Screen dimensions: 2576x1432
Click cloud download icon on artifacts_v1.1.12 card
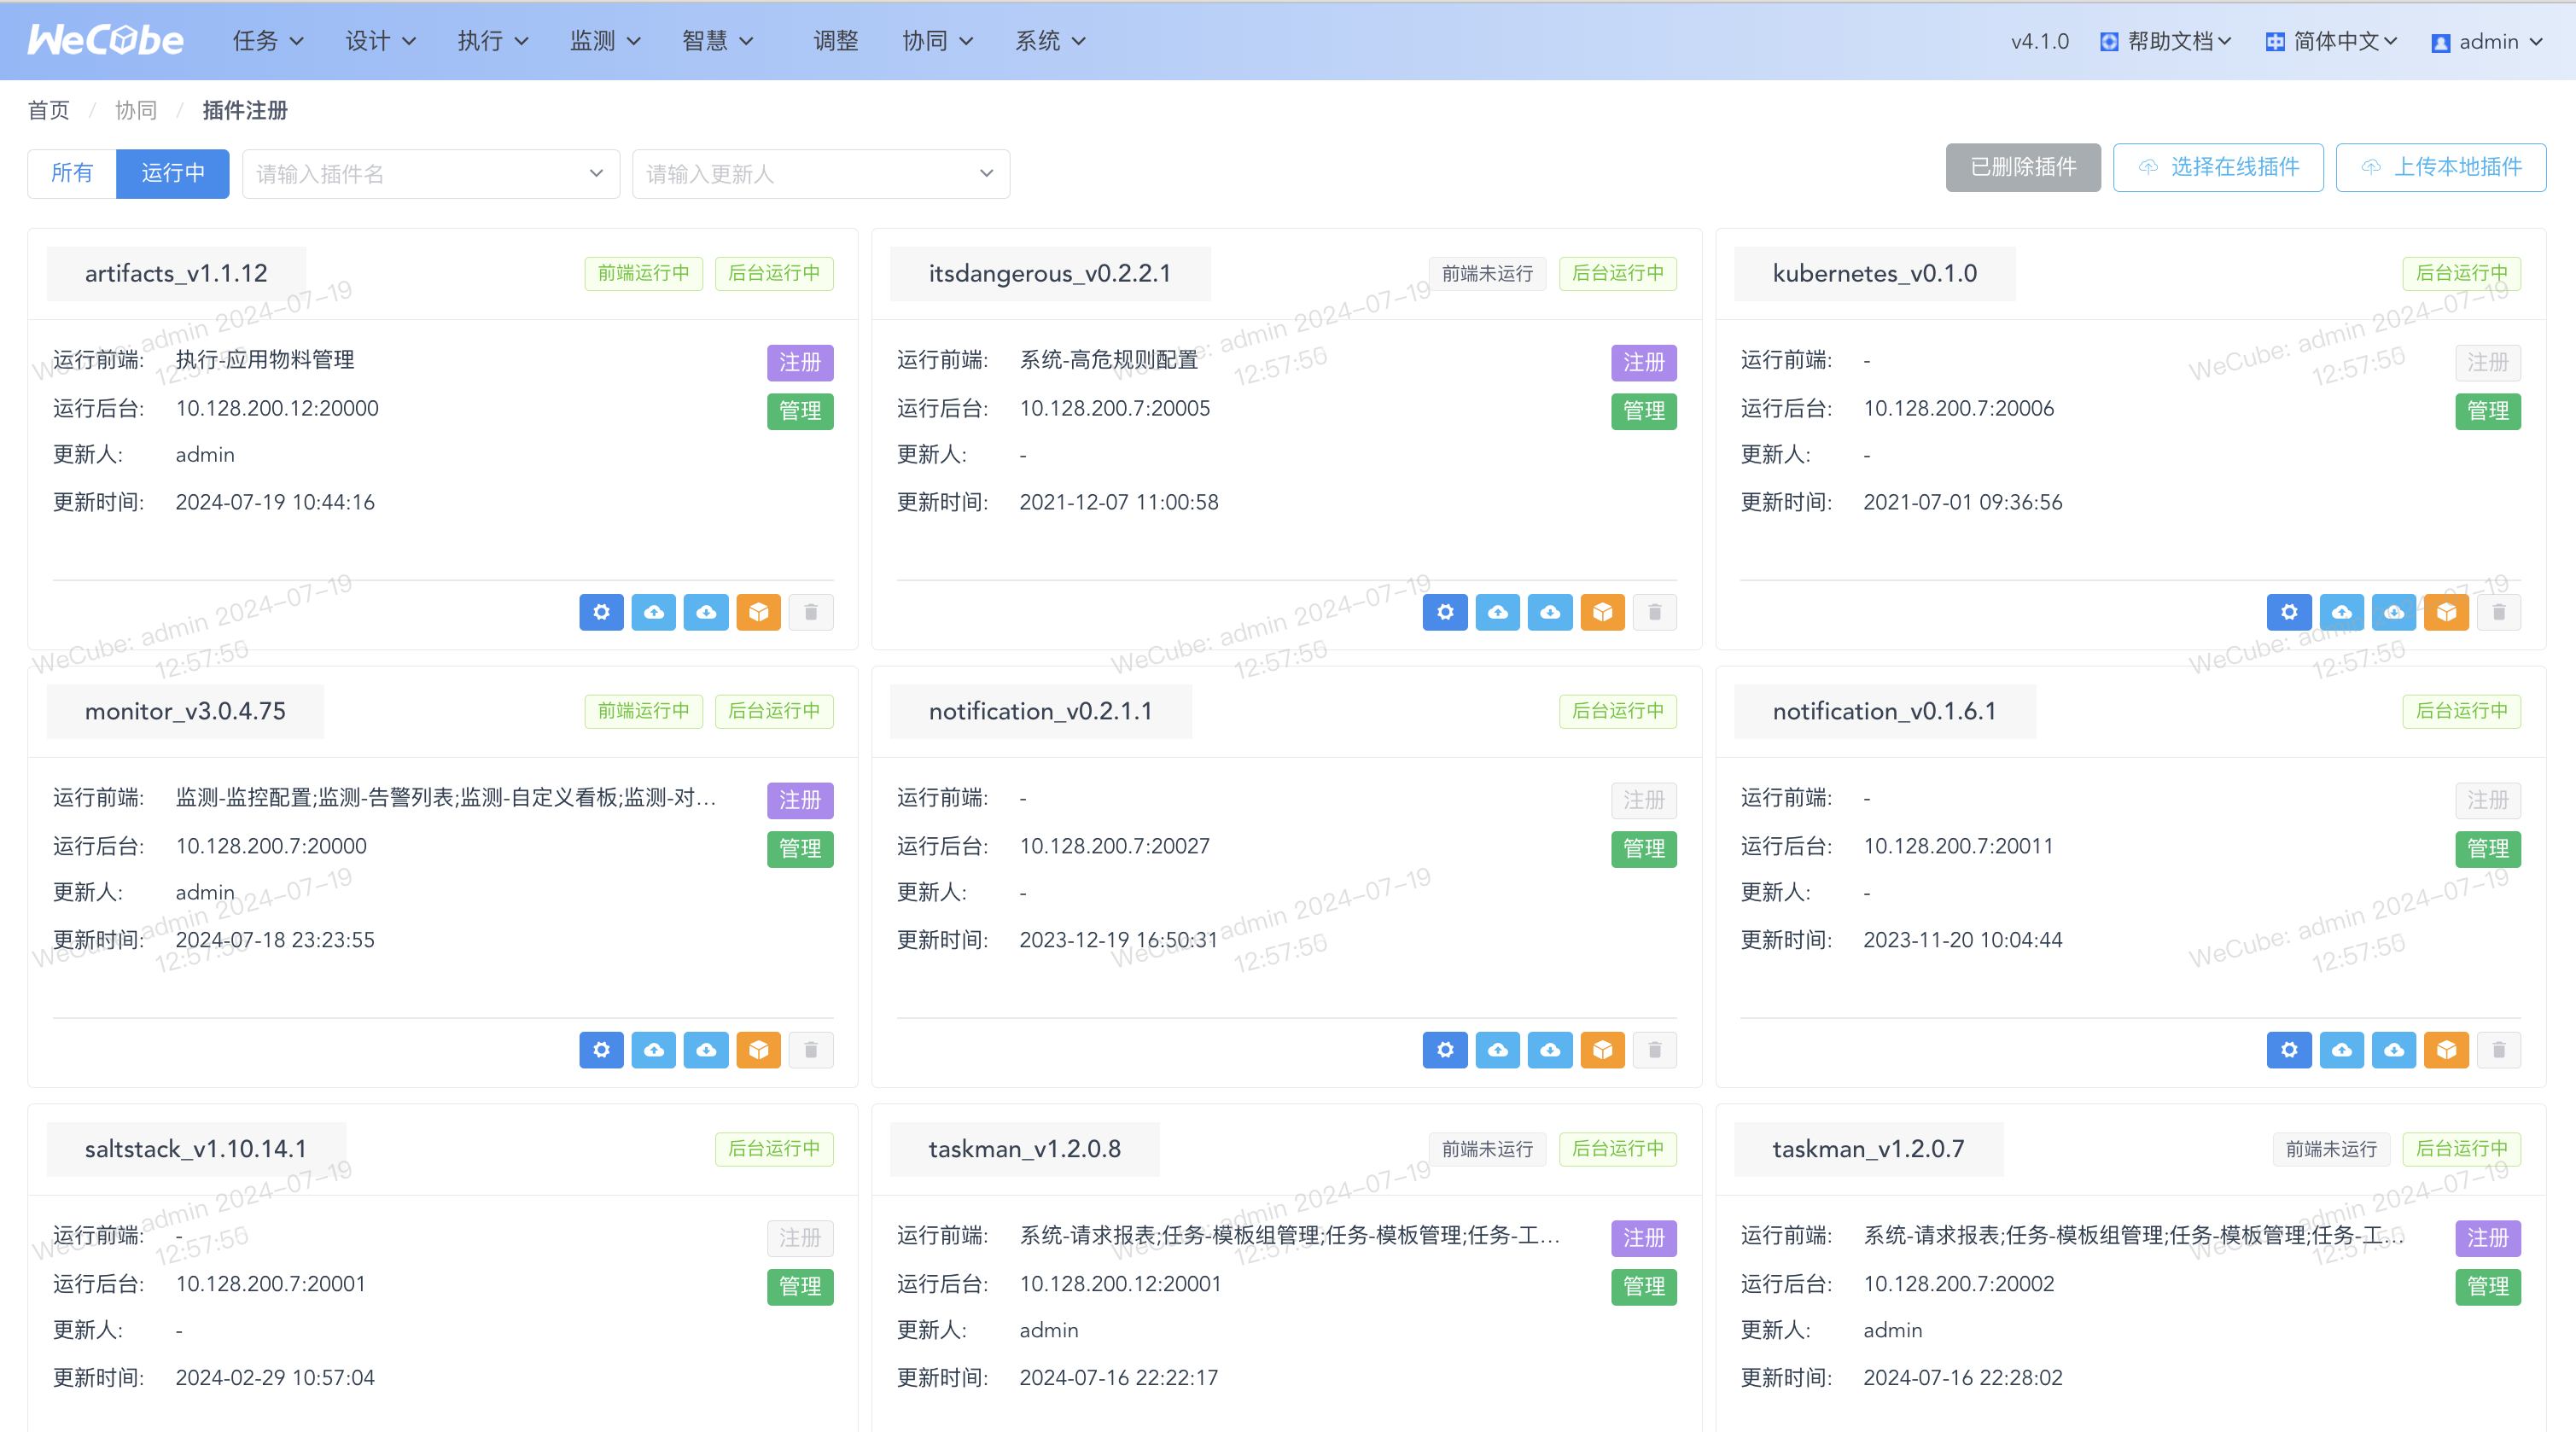[x=706, y=612]
